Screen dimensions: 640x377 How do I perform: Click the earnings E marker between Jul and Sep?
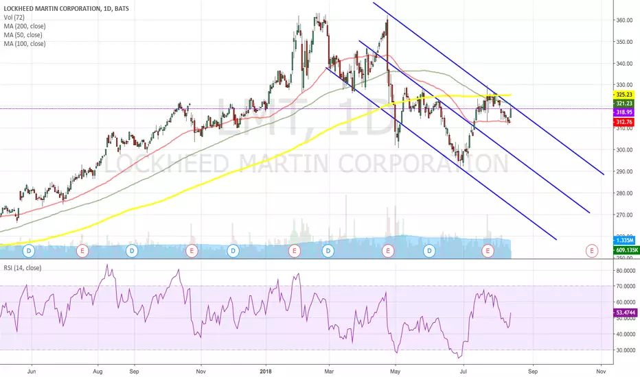coord(488,251)
